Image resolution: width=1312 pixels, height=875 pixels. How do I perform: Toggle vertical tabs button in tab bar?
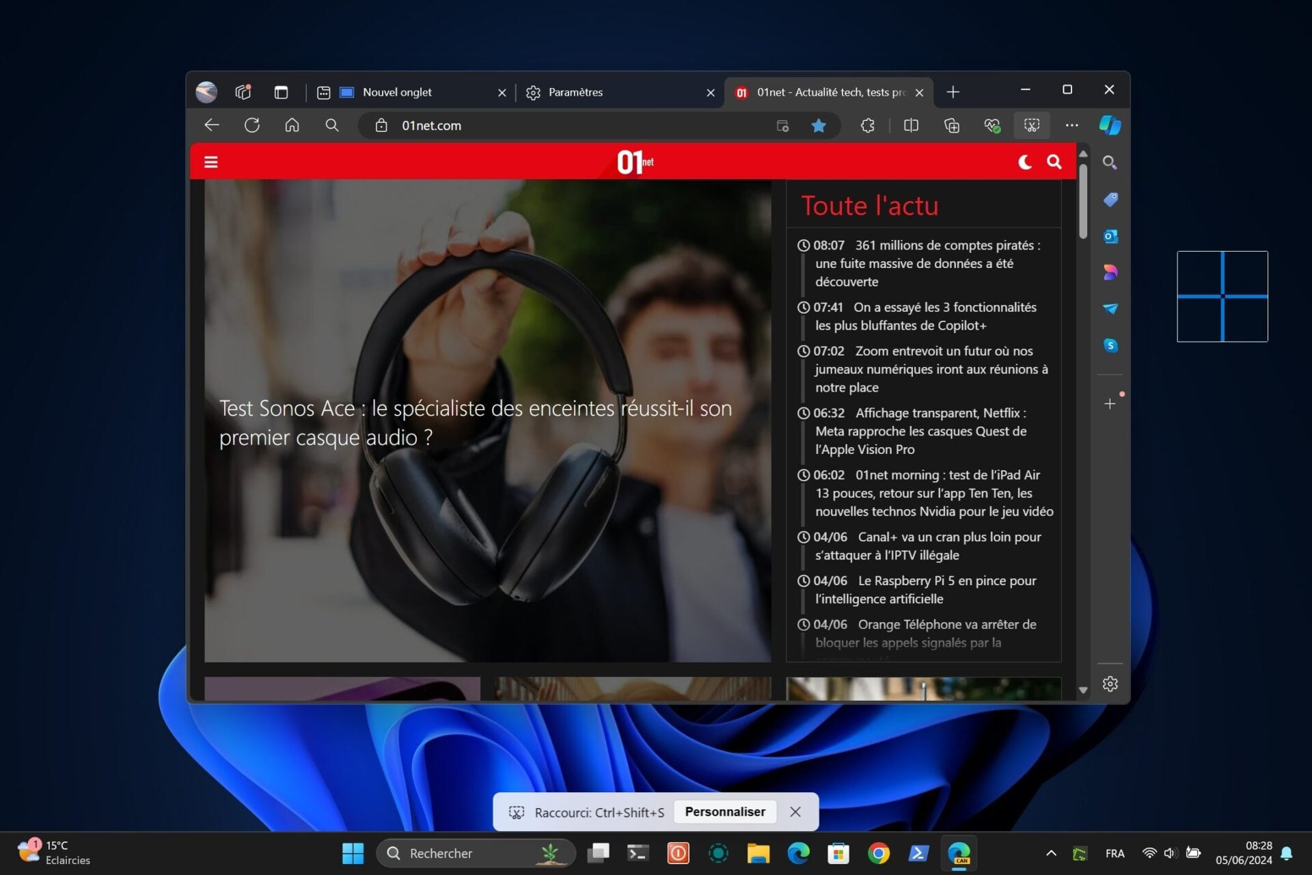click(x=281, y=92)
